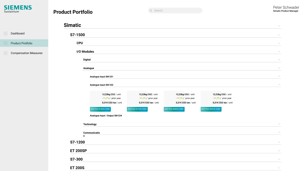Click the search magnifier icon
This screenshot has height=171, width=304.
151,11
